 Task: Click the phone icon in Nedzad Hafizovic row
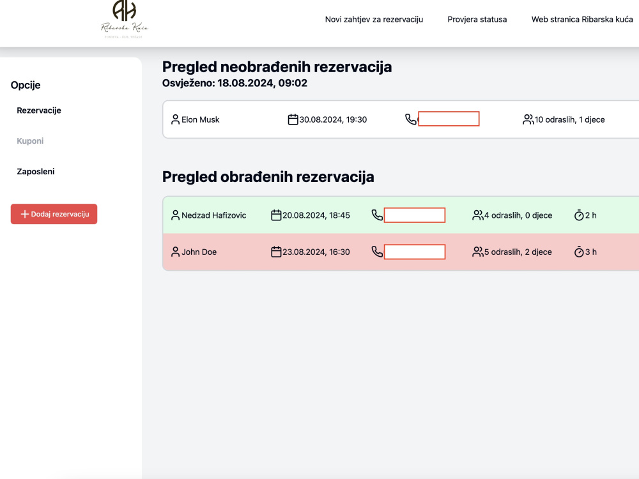[x=377, y=215]
